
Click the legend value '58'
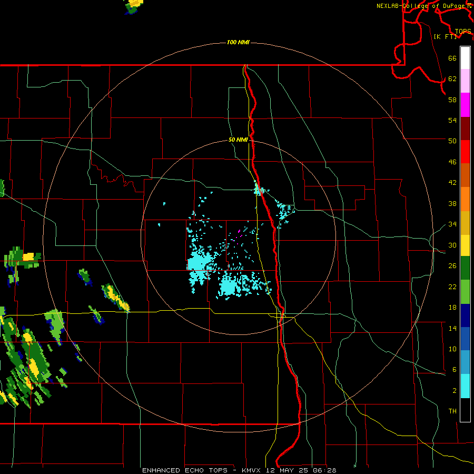452,100
